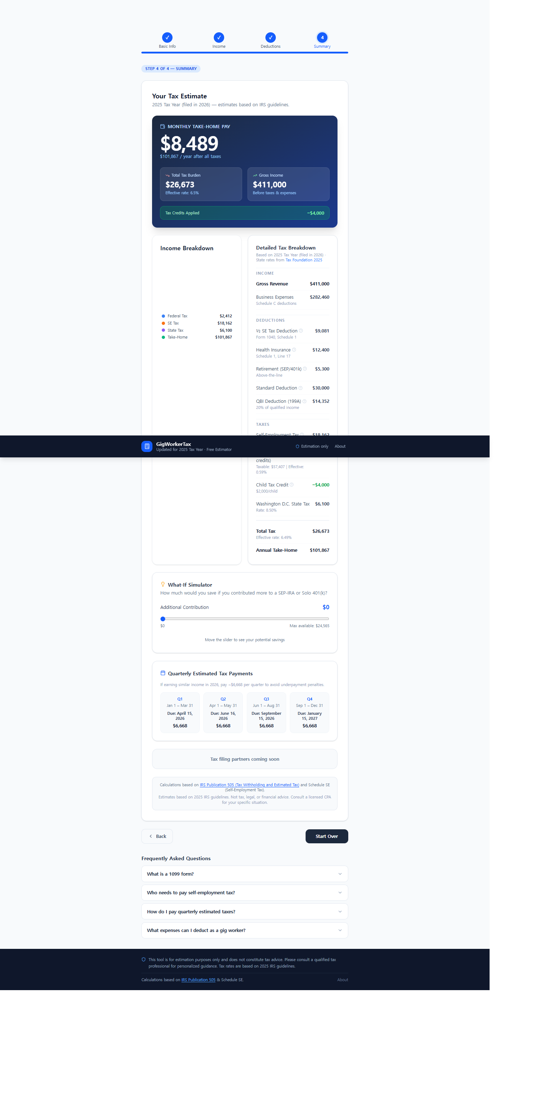Click the calendar icon of Quarterly Estimated Tax Payments

click(162, 673)
